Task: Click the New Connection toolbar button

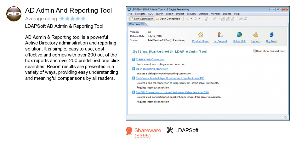Action: [x=142, y=19]
